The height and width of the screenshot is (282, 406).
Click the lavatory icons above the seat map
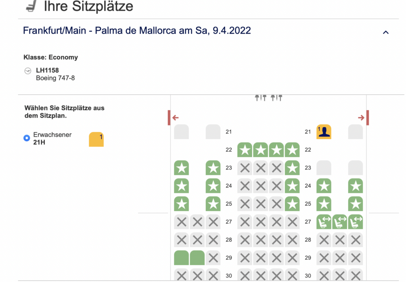pos(268,97)
